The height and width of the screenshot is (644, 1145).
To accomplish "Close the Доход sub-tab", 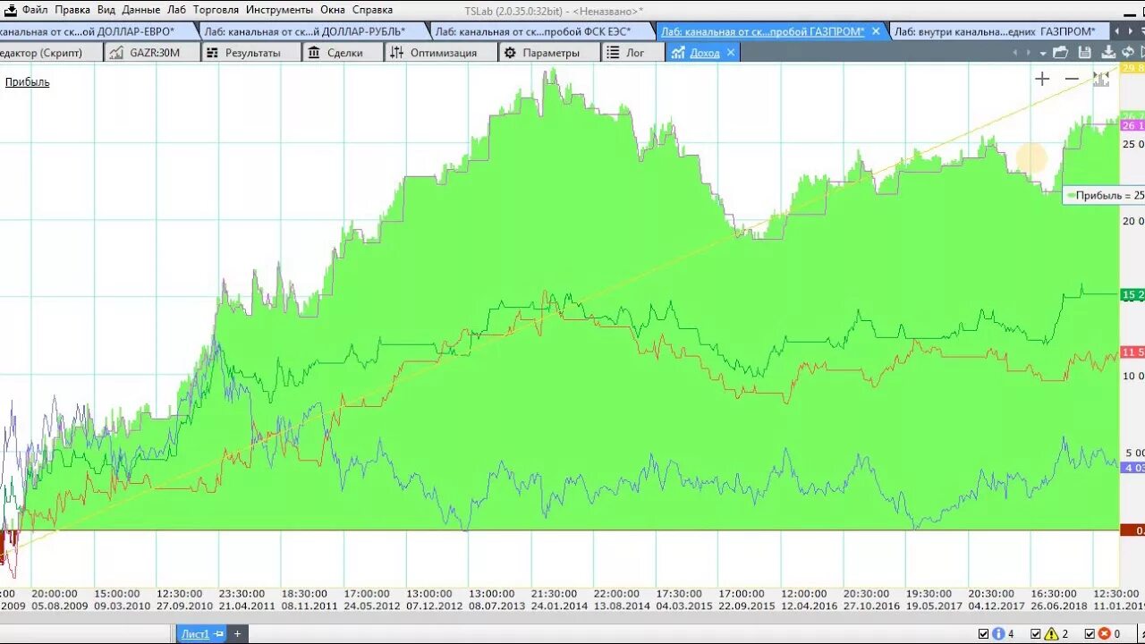I will (731, 53).
